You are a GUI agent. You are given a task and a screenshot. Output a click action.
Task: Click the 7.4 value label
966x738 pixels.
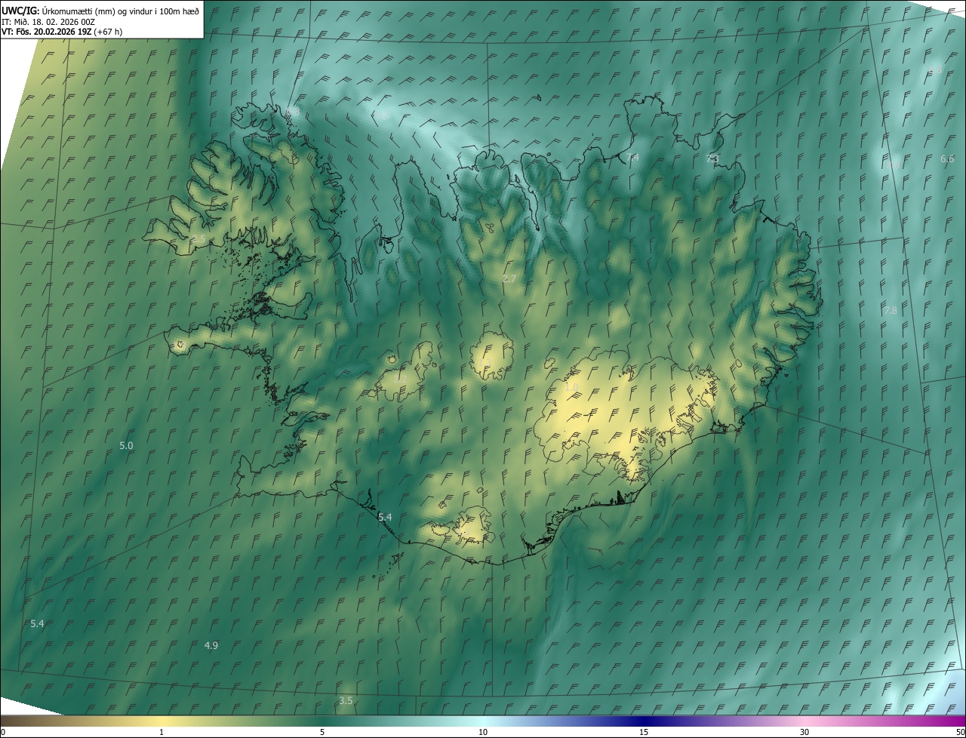pos(632,157)
